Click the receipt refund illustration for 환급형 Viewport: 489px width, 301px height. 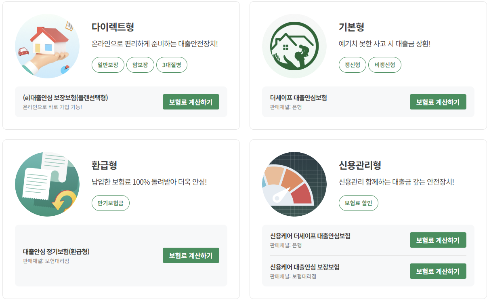(47, 183)
